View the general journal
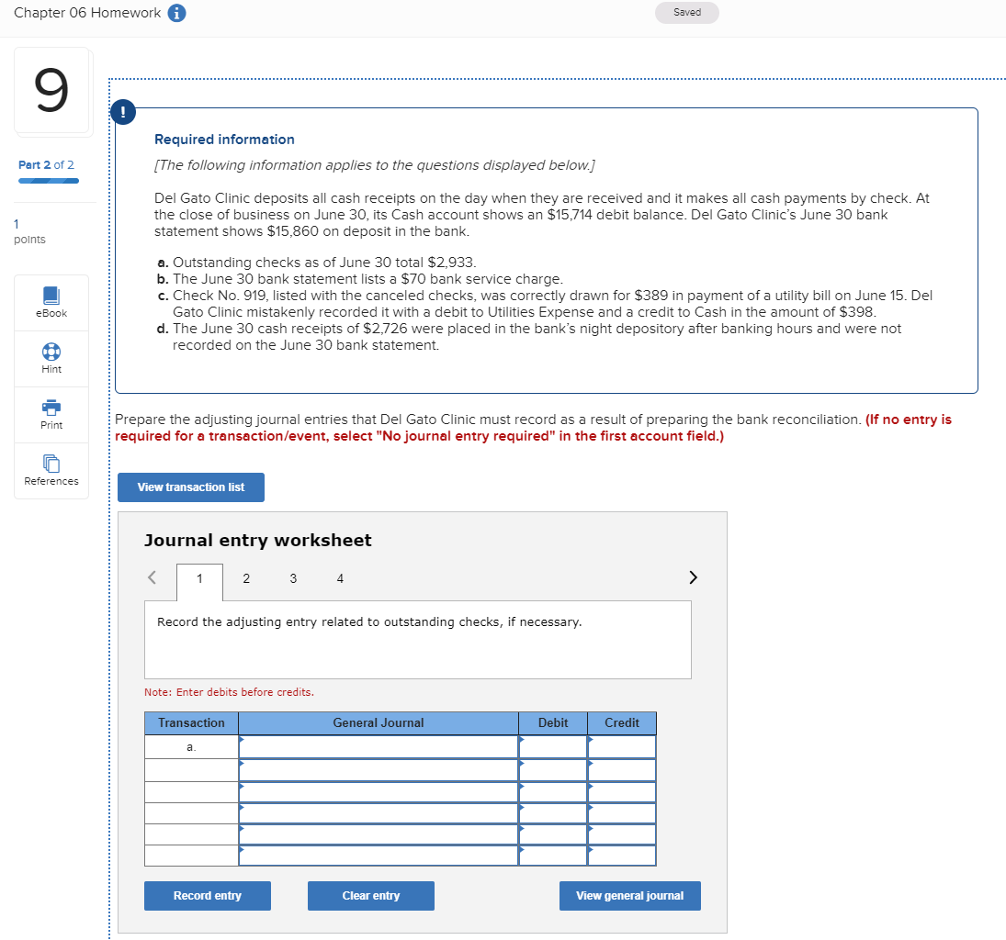The image size is (1006, 940). (x=629, y=895)
